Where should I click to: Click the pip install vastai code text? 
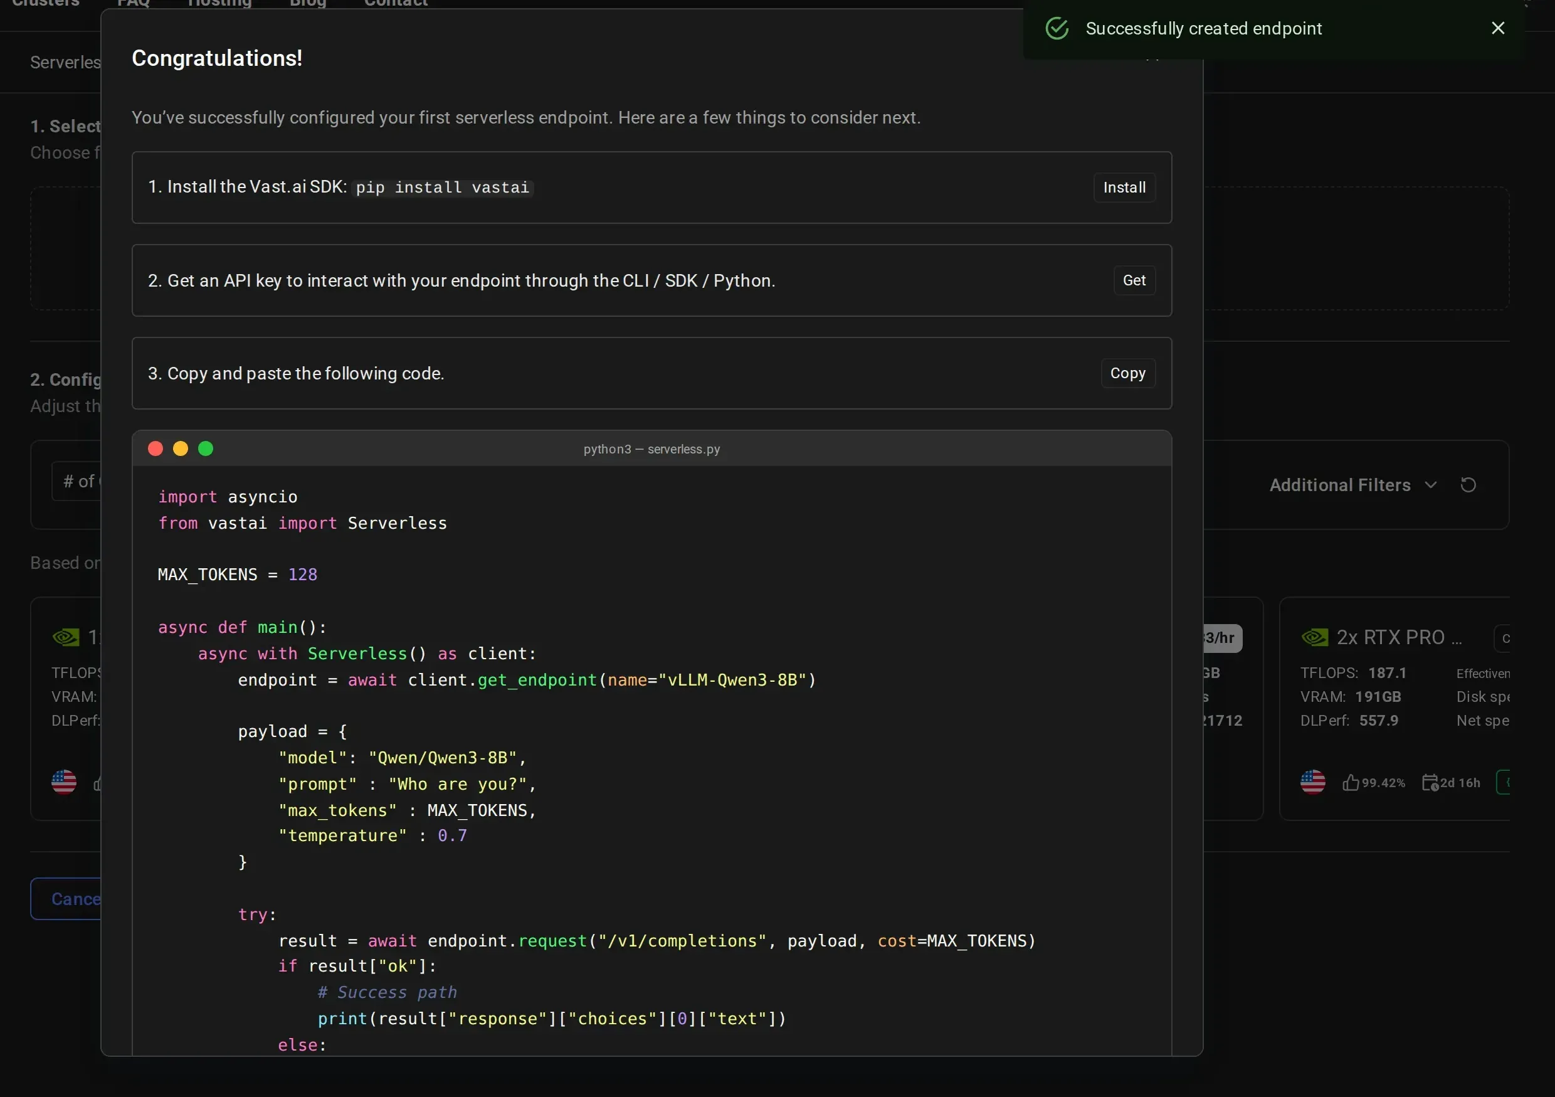(443, 187)
